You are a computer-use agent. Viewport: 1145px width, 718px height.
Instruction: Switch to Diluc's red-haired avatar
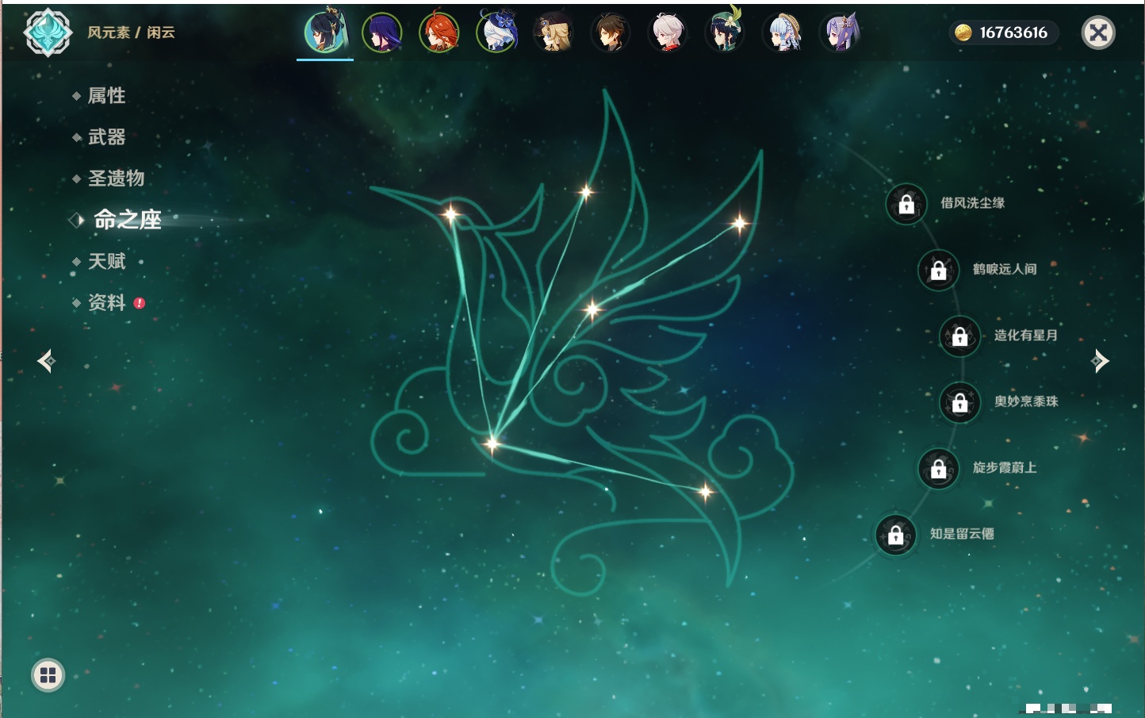439,33
